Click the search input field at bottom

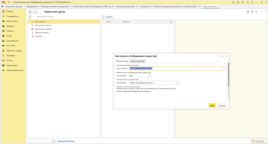[39, 141]
